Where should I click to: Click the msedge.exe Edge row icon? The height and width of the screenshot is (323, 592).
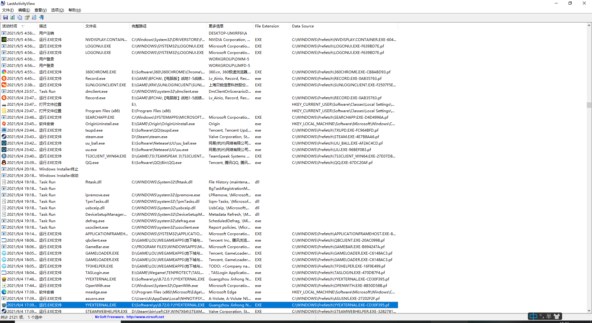4,292
